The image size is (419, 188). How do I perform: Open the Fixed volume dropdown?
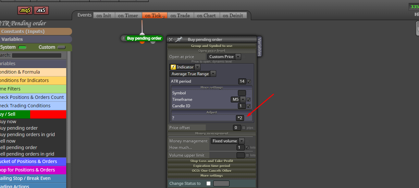pos(228,141)
